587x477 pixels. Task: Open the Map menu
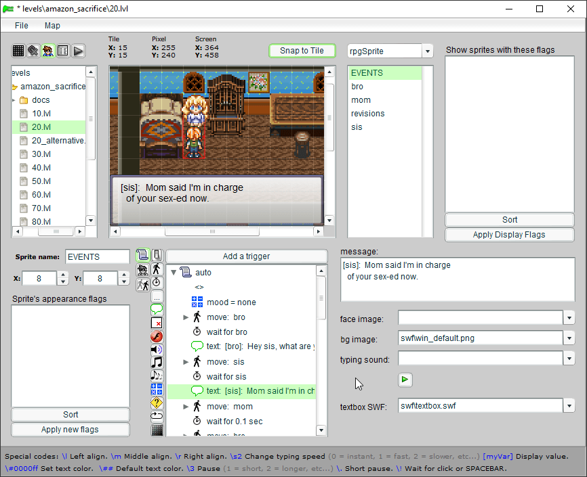point(52,26)
